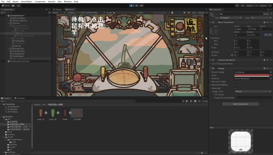
Task: Toggle the Cull Transparent Mesh checkbox
Action: pyautogui.click(x=235, y=64)
